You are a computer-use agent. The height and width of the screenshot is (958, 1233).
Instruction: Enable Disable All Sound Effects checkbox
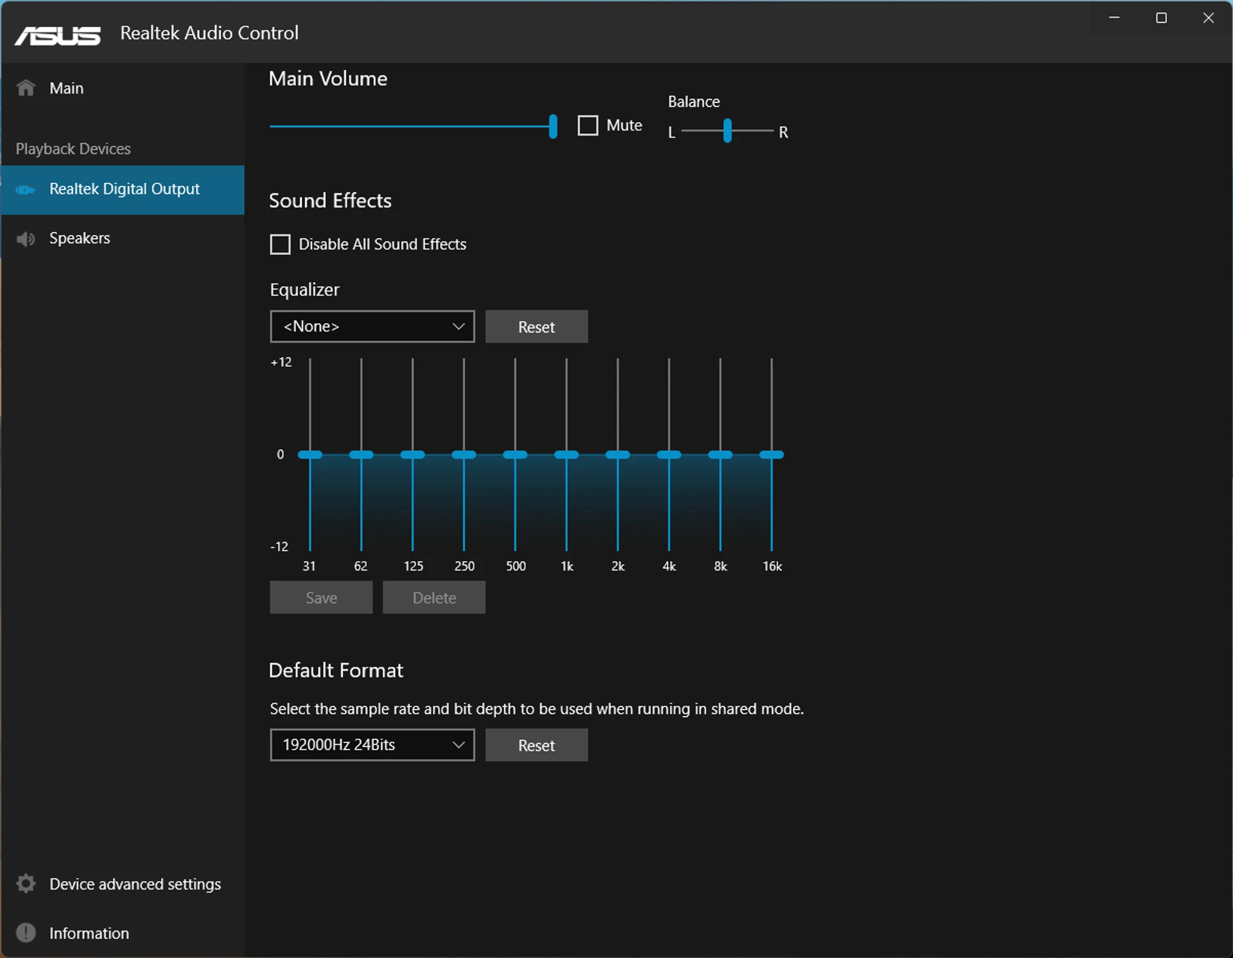(x=280, y=245)
